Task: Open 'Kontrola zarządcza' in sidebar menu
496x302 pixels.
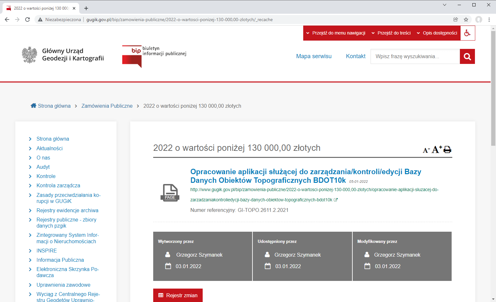Action: (58, 185)
